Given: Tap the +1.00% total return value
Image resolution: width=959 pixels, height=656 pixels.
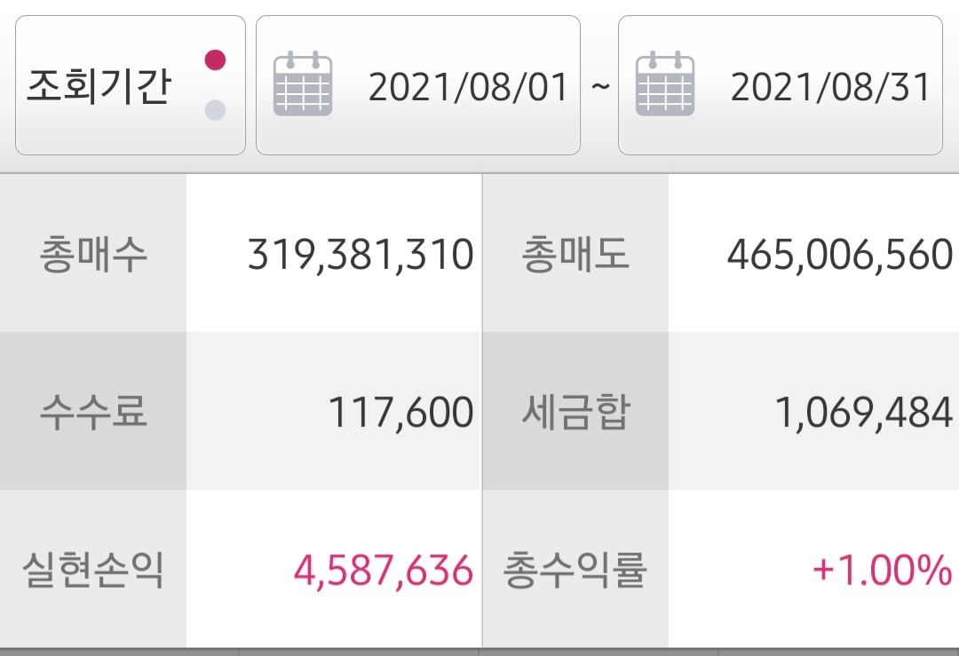Looking at the screenshot, I should point(882,572).
